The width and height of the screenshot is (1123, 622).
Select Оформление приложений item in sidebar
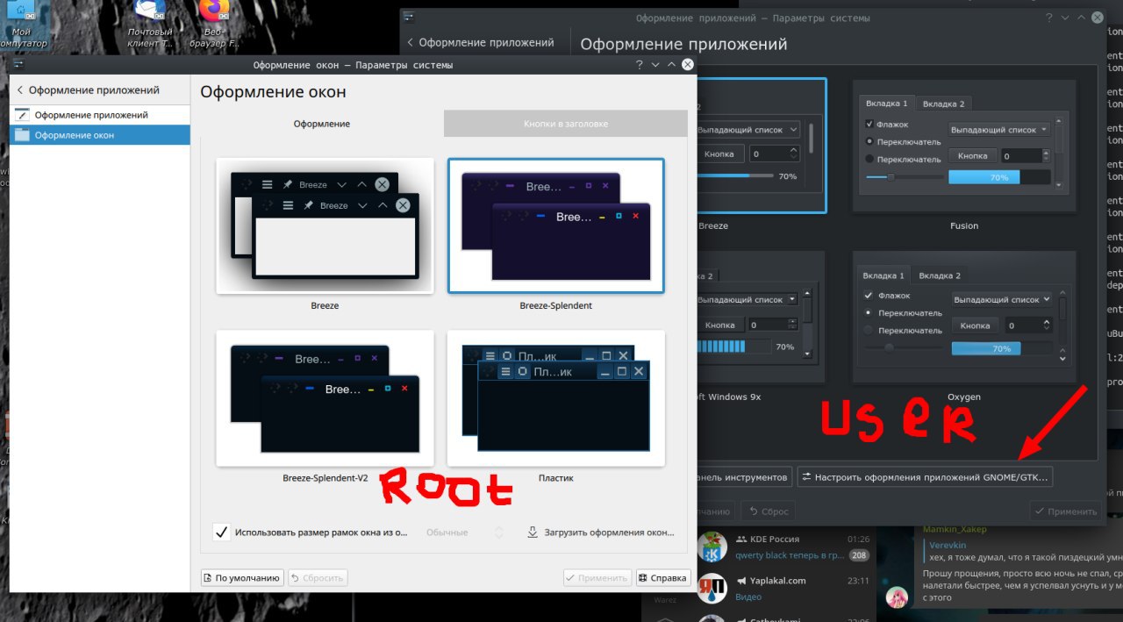(100, 115)
